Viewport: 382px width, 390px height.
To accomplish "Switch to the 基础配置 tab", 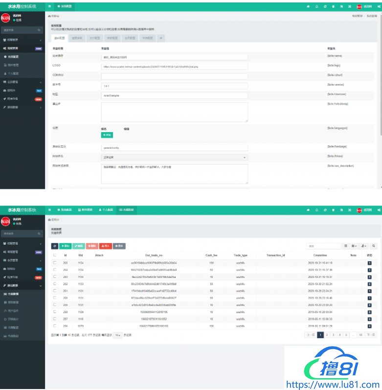I will [59, 38].
